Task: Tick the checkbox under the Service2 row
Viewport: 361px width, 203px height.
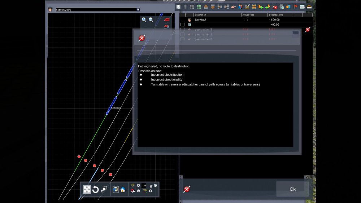Action: click(183, 25)
